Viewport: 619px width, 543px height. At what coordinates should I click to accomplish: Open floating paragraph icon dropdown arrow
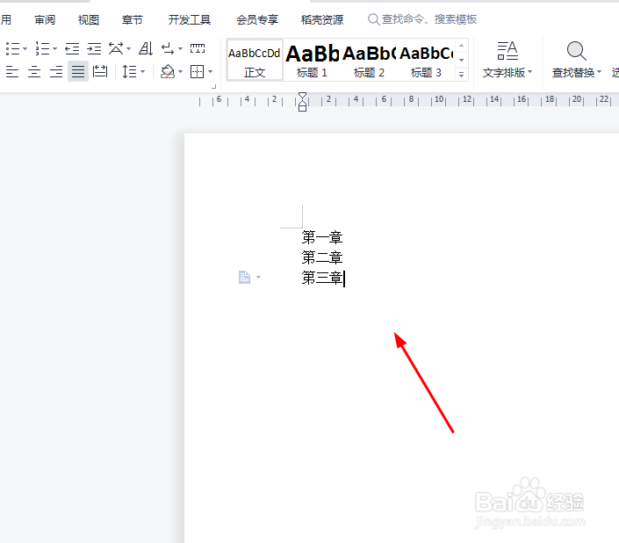click(x=258, y=278)
